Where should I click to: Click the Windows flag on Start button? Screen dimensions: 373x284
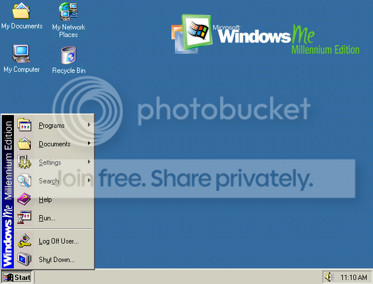pyautogui.click(x=8, y=277)
